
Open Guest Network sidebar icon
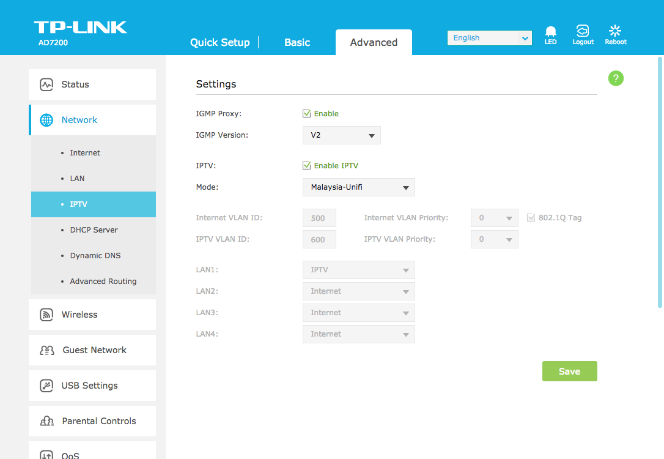47,350
